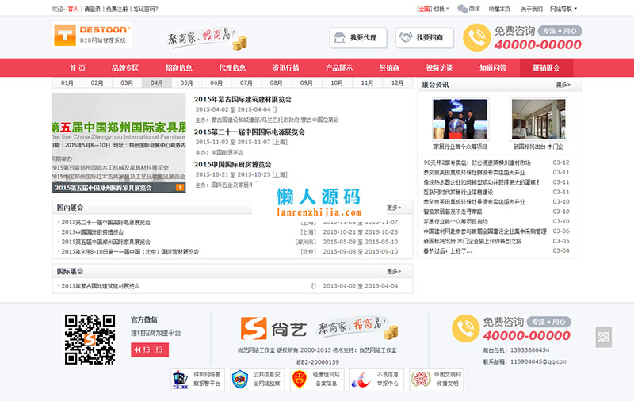
Task: Open the 招商信息 navigation menu item
Action: point(178,68)
